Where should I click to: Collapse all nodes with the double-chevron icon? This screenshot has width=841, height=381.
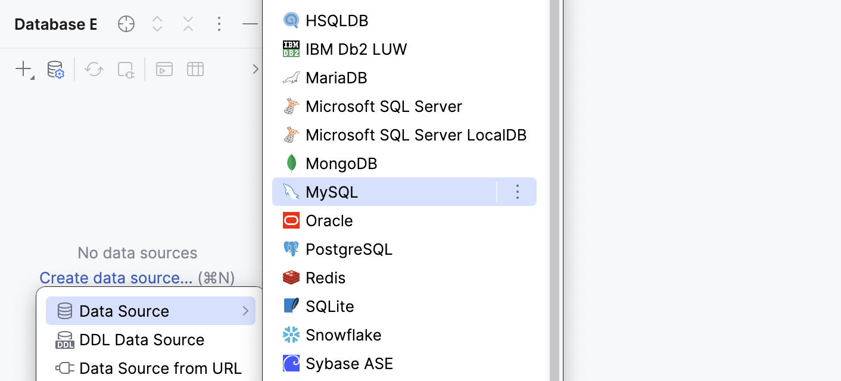(188, 24)
